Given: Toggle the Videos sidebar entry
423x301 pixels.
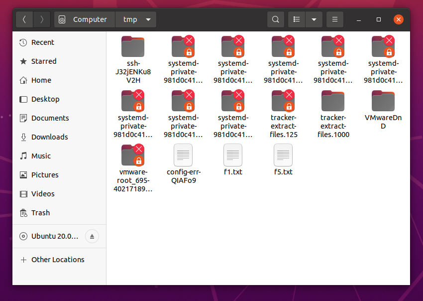Looking at the screenshot, I should click(42, 194).
